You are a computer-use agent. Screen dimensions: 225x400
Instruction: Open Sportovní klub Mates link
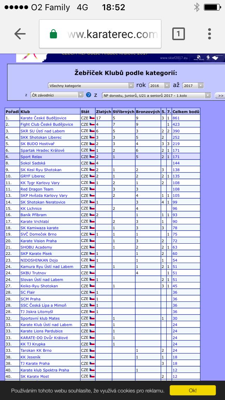coord(40,318)
